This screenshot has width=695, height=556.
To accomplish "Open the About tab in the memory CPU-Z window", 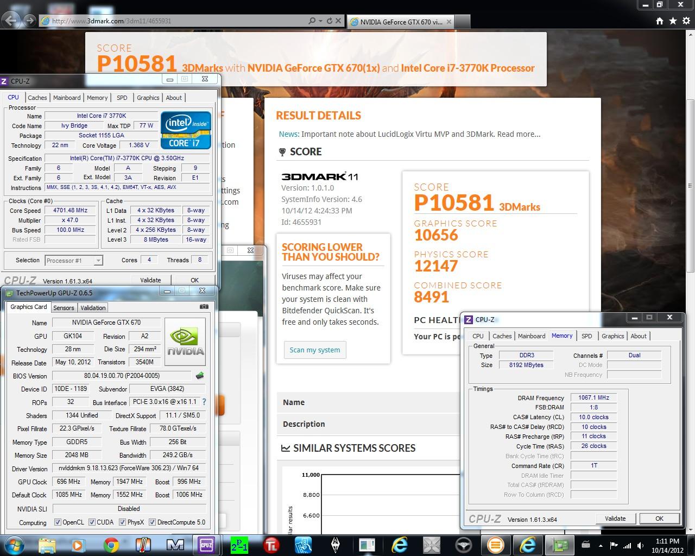I will point(639,336).
